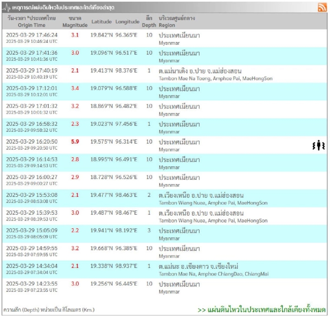This screenshot has width=330, height=319.
Task: Open all earthquakes link at bottom right
Action: coord(262,310)
